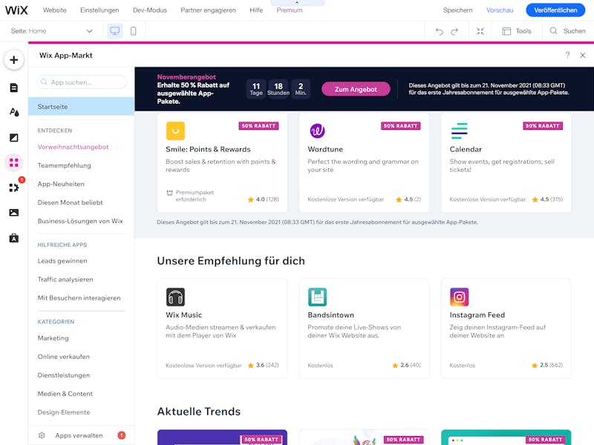Click Apps verwalten label

(x=79, y=435)
